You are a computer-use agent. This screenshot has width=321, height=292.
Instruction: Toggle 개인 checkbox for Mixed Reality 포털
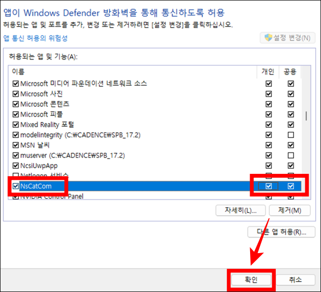click(x=269, y=125)
